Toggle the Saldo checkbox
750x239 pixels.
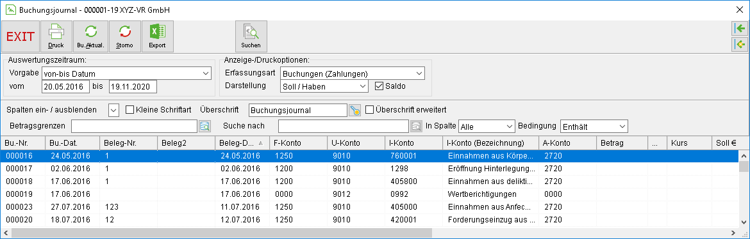pos(379,86)
